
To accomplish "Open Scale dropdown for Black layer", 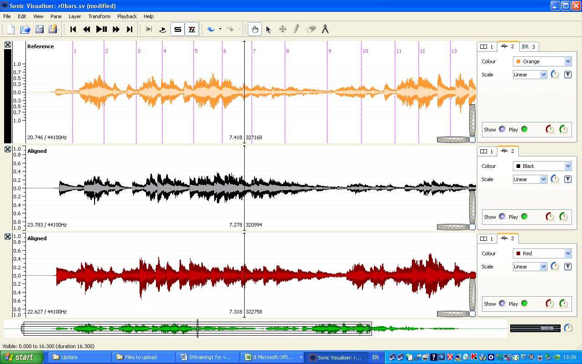I will pos(530,179).
